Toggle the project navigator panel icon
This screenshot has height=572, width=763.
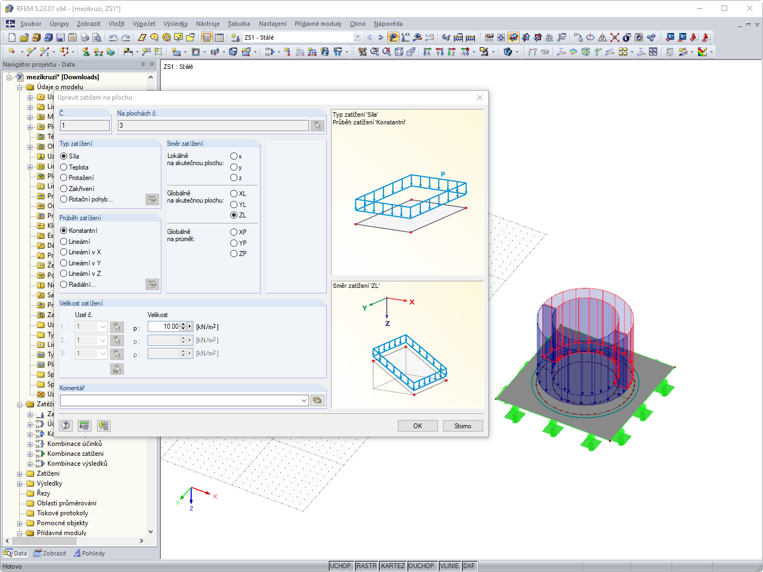tap(207, 37)
